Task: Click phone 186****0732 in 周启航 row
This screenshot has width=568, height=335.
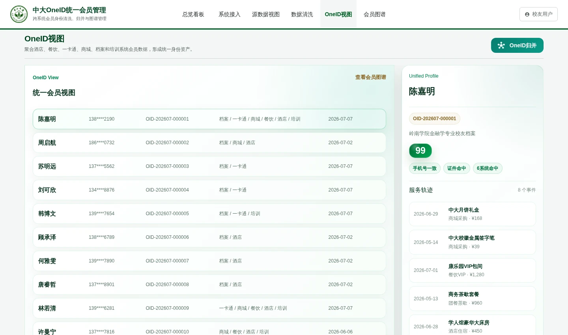Action: 101,143
